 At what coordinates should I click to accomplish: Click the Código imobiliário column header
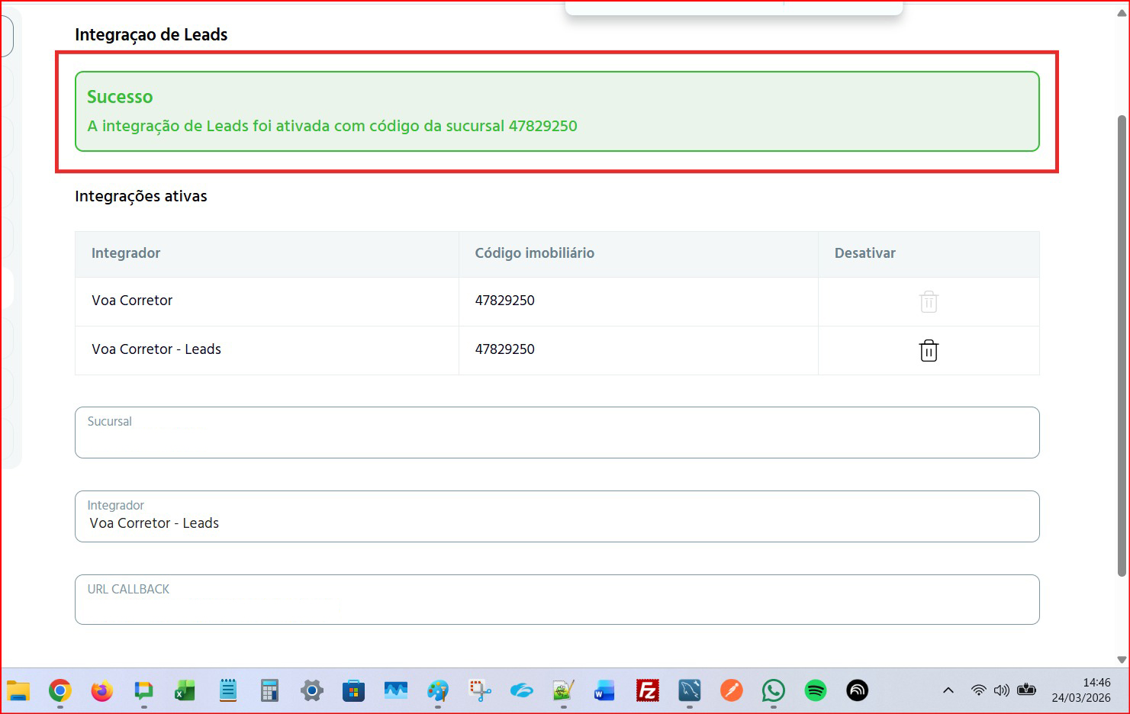[x=534, y=253]
